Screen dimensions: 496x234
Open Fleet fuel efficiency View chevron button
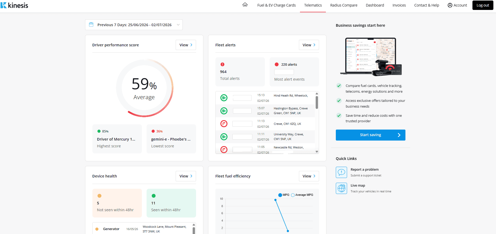(309, 176)
